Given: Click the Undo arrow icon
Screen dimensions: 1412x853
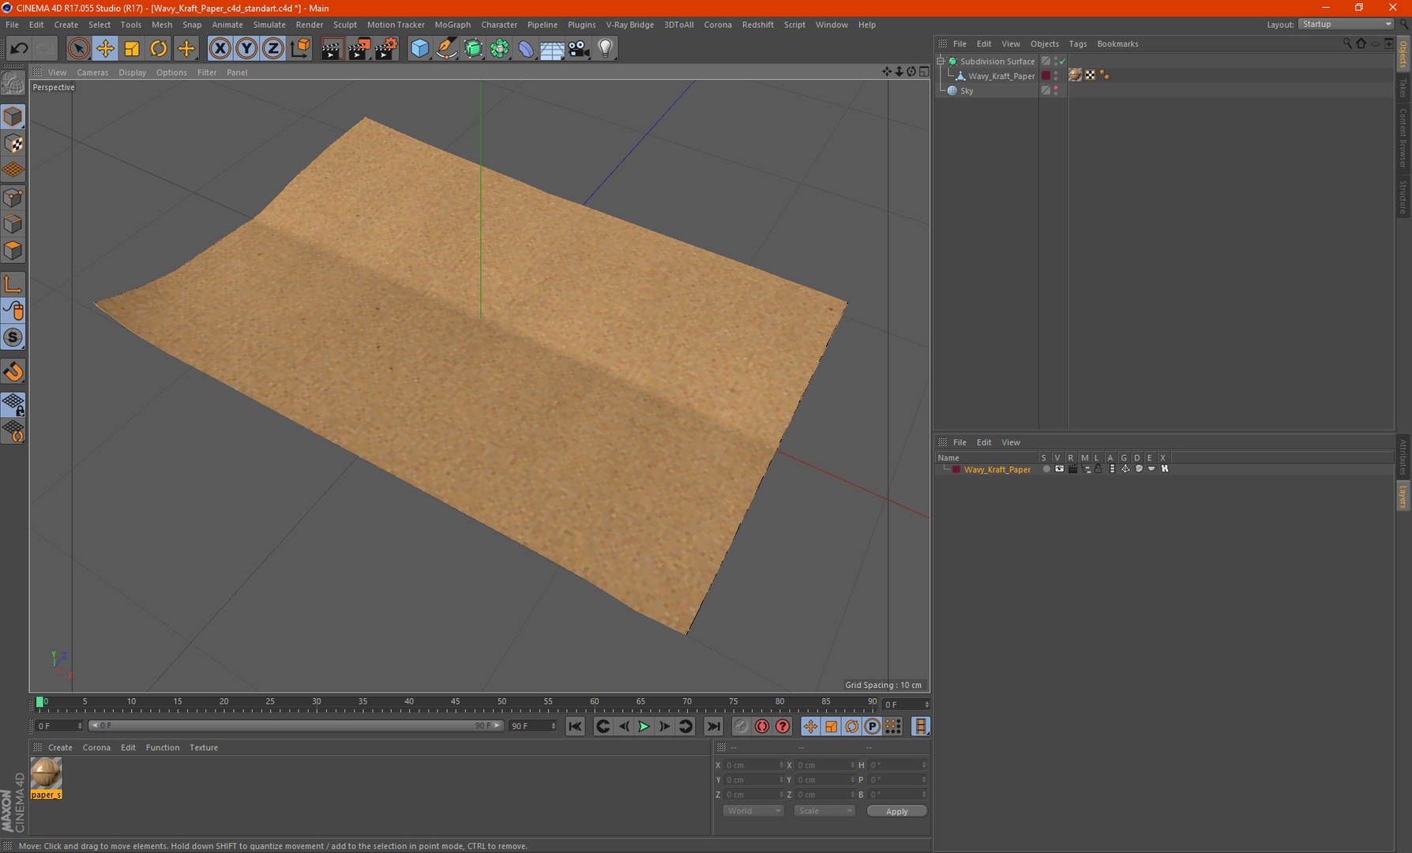Looking at the screenshot, I should pos(19,49).
